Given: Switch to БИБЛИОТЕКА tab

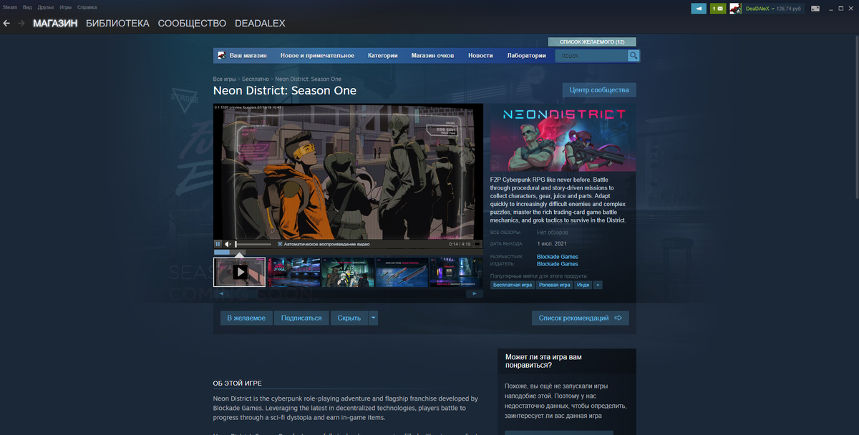Looking at the screenshot, I should 117,23.
